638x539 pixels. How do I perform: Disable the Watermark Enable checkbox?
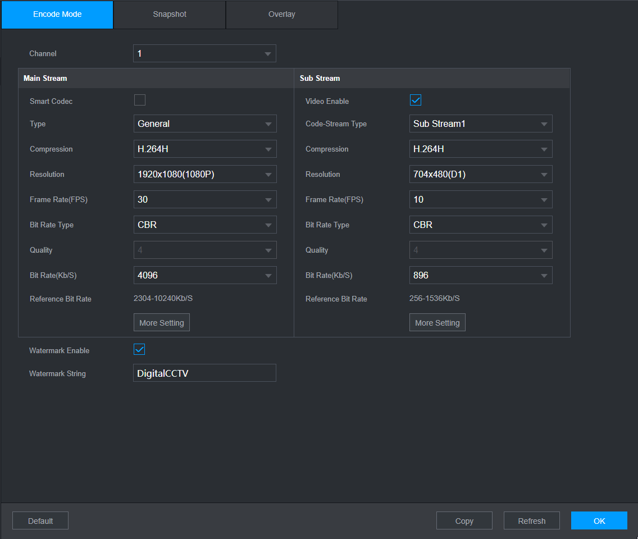click(139, 350)
